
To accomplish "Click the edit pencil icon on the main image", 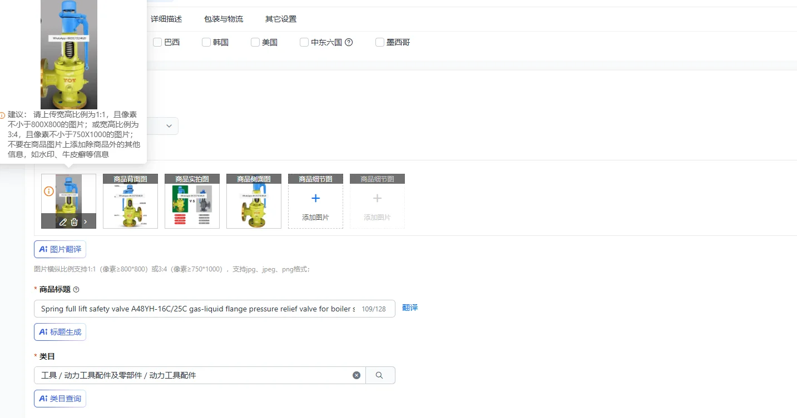I will (x=63, y=222).
